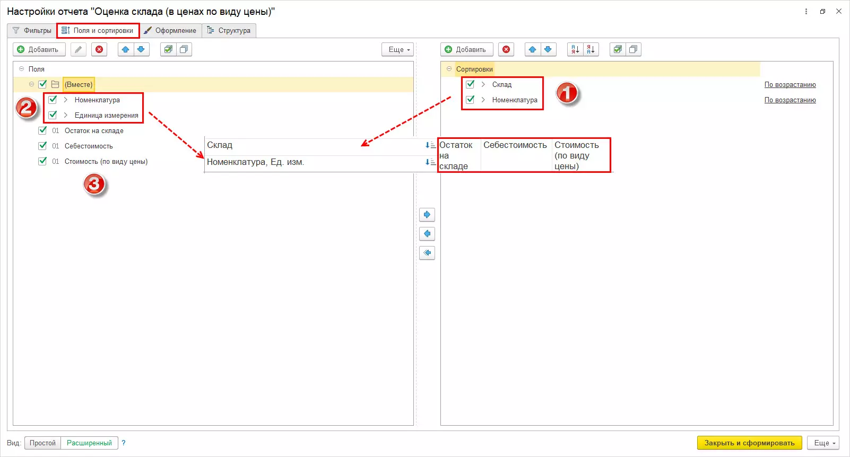Go to the Структура tab

pos(229,31)
